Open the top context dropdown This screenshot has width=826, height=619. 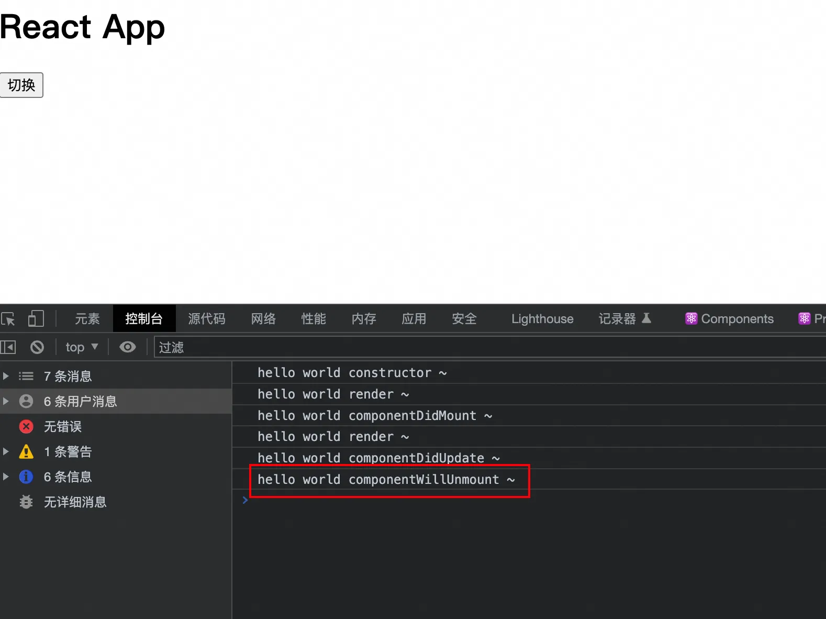tap(82, 347)
